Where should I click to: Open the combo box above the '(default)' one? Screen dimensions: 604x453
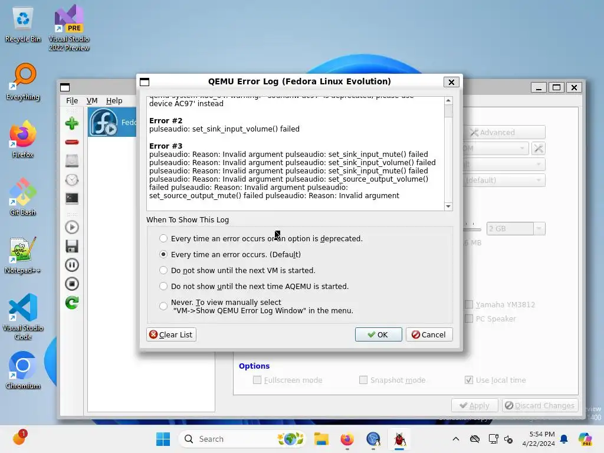504,165
